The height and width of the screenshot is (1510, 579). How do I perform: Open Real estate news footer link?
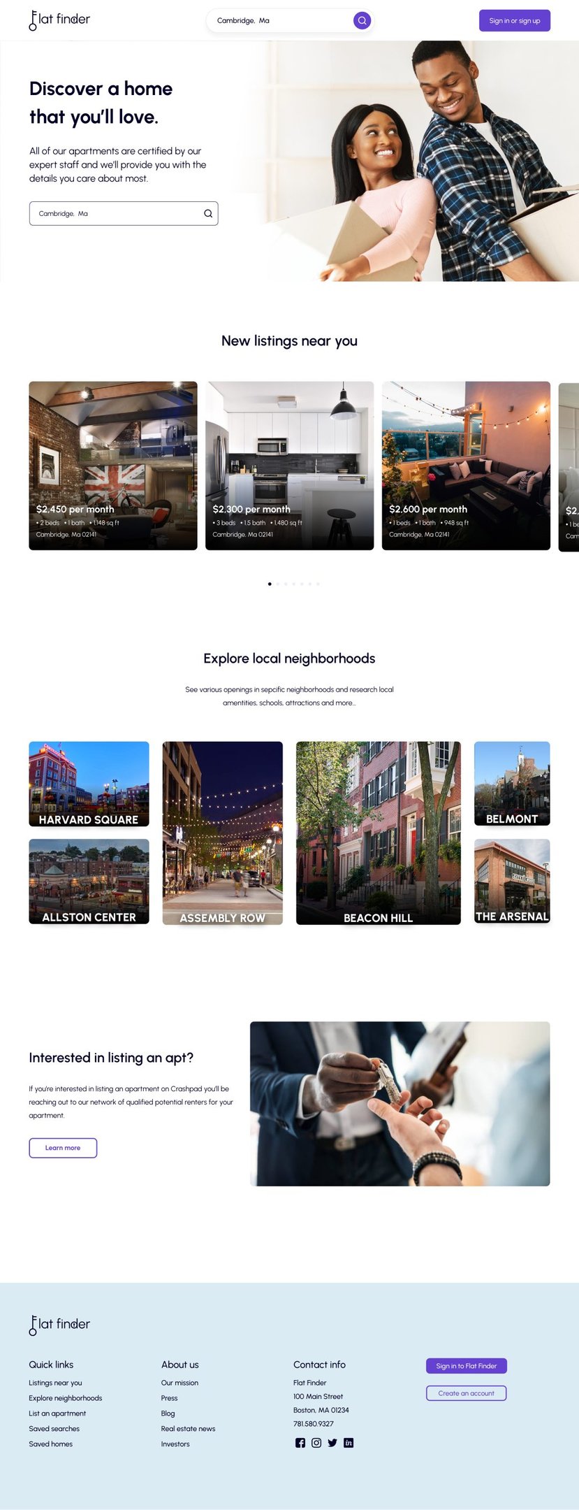pyautogui.click(x=188, y=1429)
